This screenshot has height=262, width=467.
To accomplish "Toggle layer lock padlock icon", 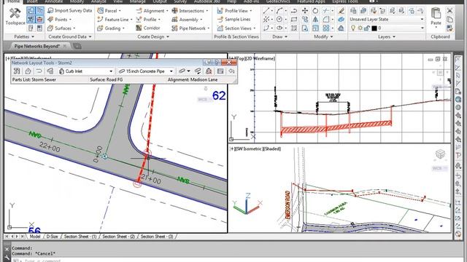I will (366, 28).
